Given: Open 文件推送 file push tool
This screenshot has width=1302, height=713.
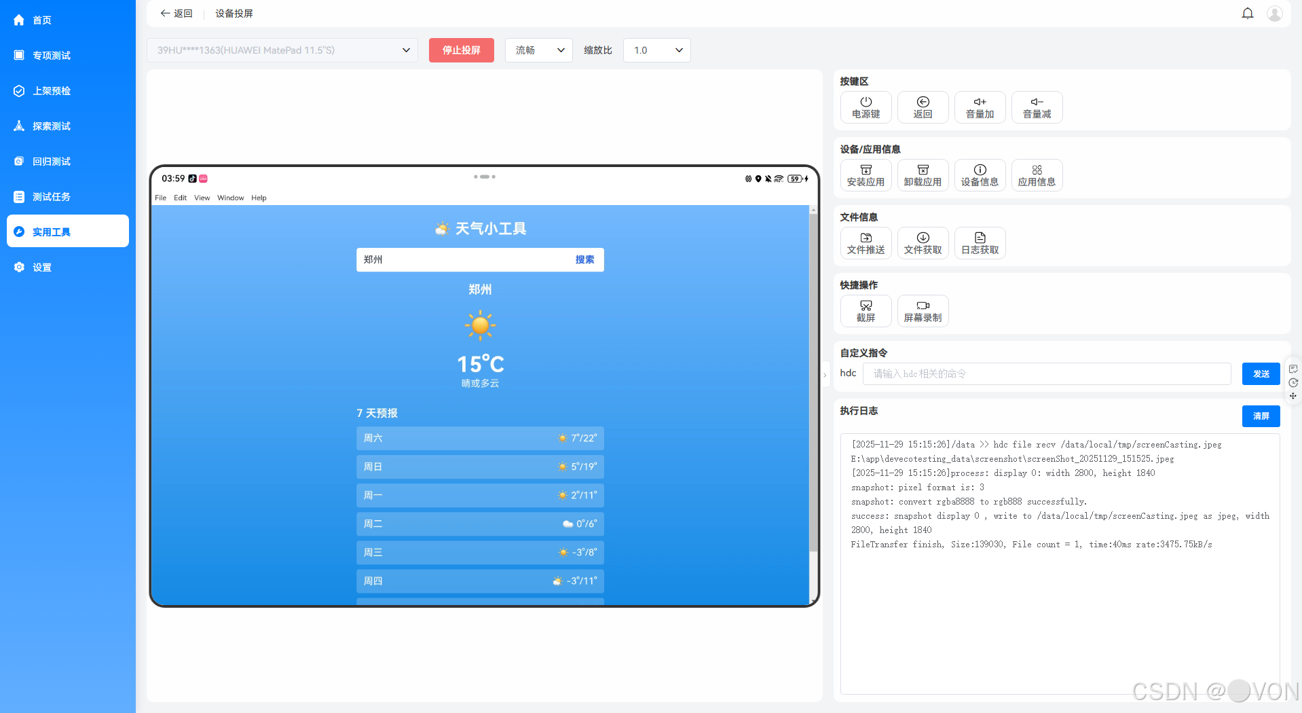Looking at the screenshot, I should (866, 242).
